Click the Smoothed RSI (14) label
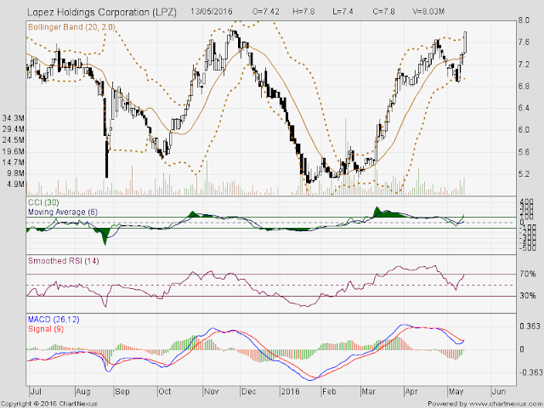This screenshot has height=408, width=544. click(x=63, y=261)
